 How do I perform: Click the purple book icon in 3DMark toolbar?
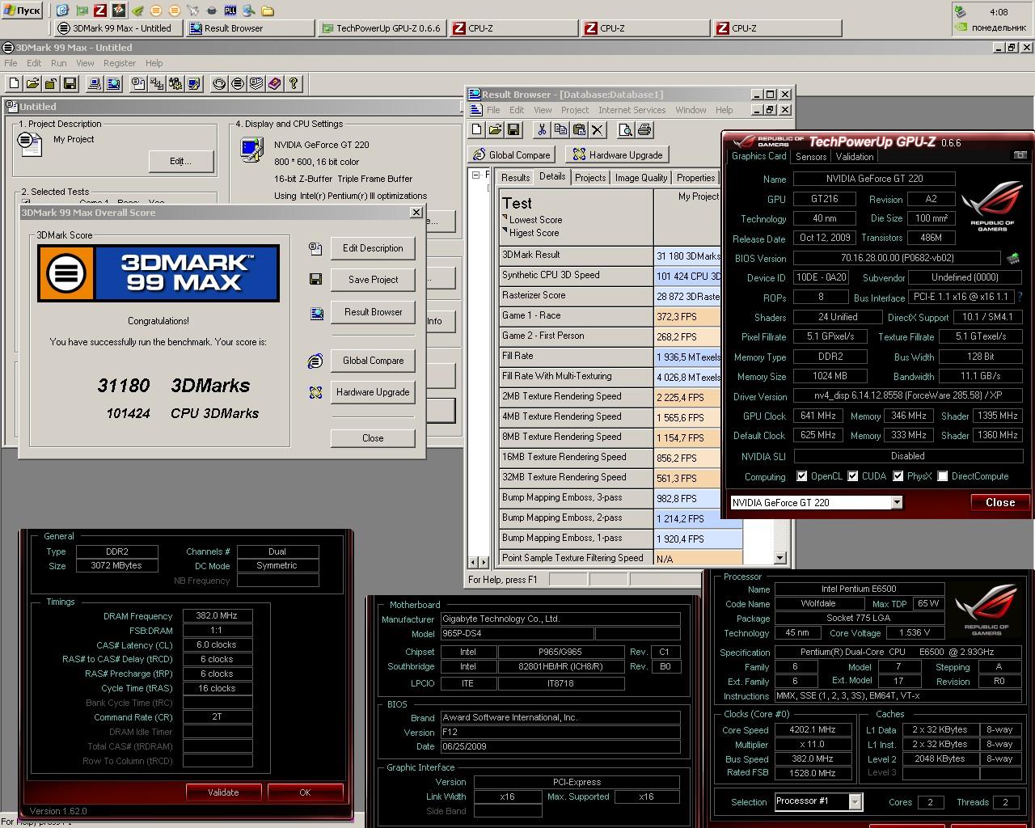[275, 83]
